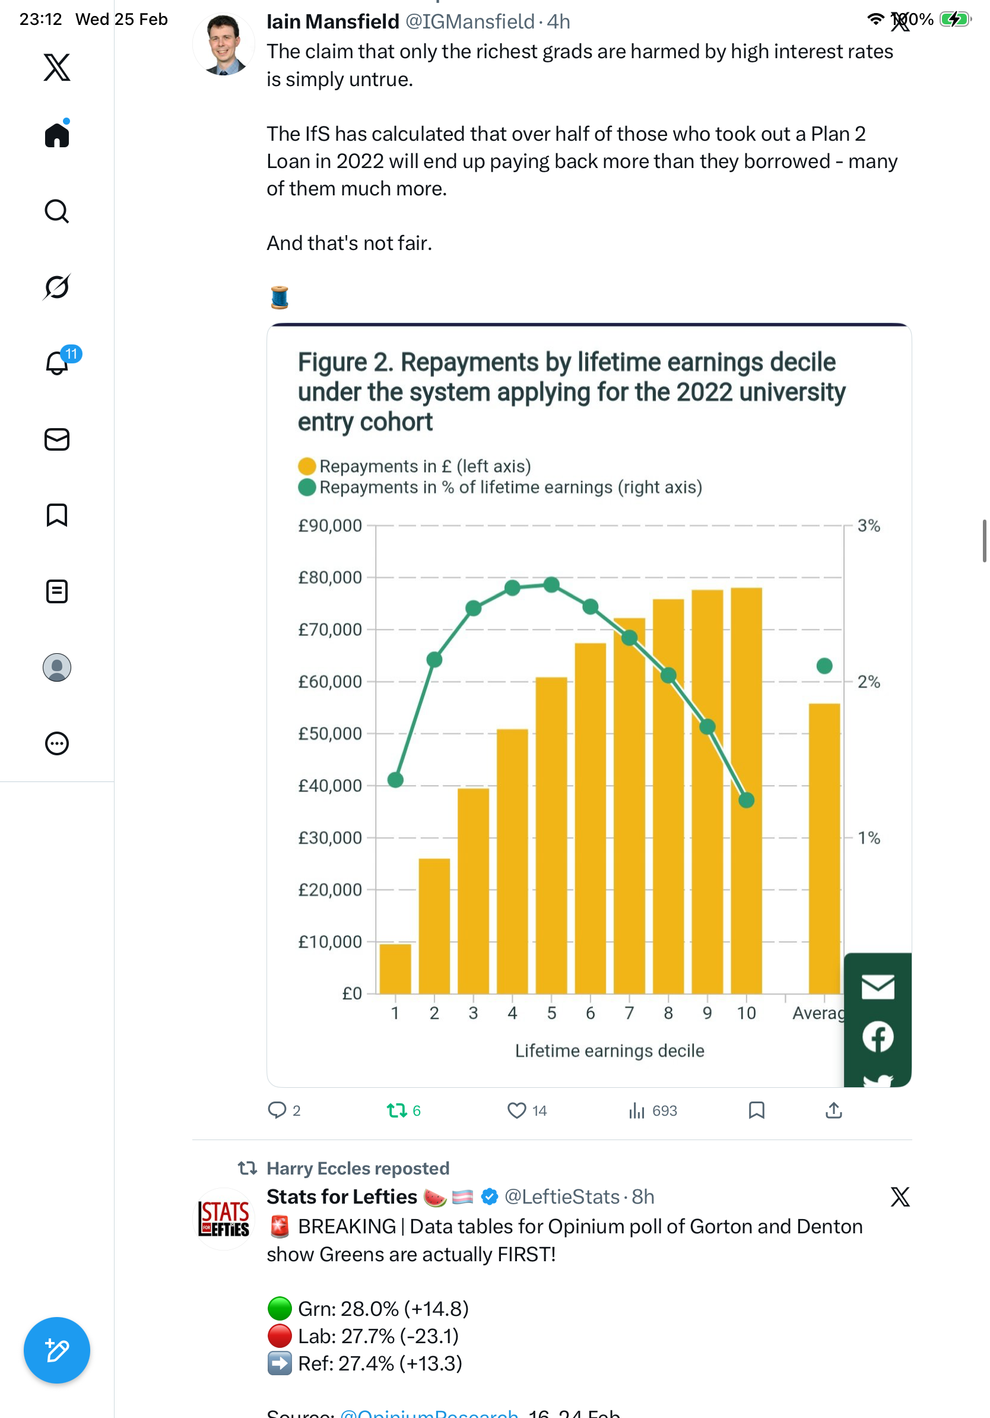990x1418 pixels.
Task: Open share menu for Iain Mansfield's post
Action: 833,1110
